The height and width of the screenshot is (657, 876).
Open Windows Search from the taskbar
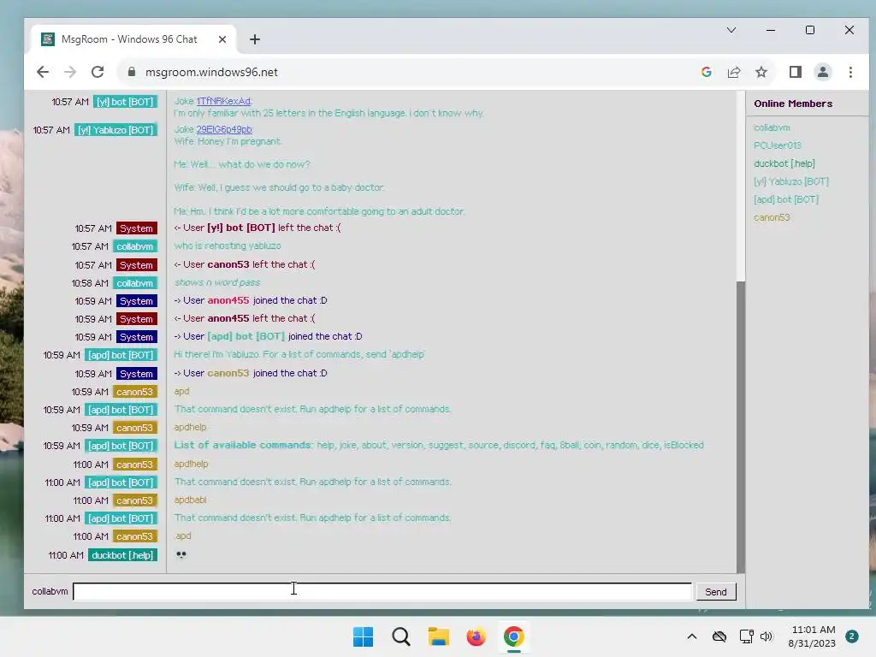click(x=400, y=636)
